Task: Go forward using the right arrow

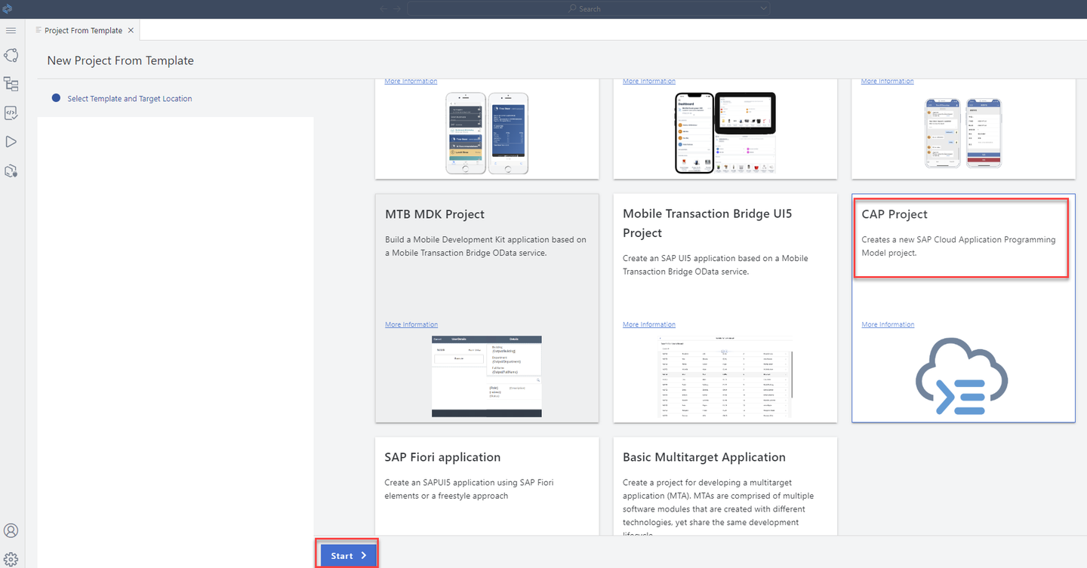Action: point(397,9)
